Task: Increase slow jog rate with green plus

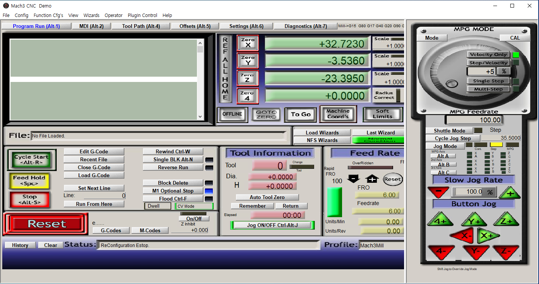Action: pos(510,193)
